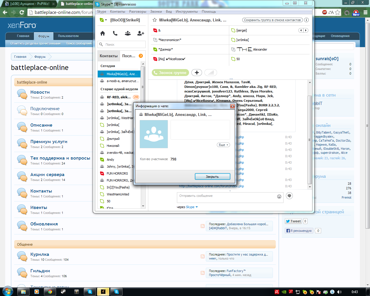Select contact Николай in the Skype list
Image resolution: width=370 pixels, height=296 pixels.
pos(119,146)
